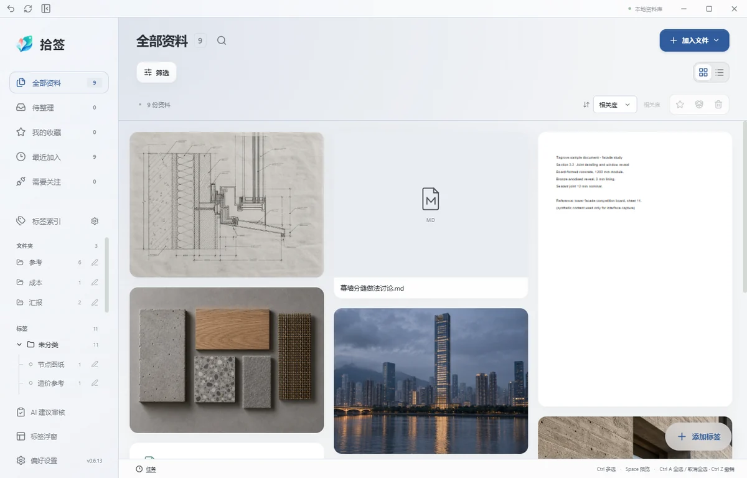Click the trash delete toolbar icon
This screenshot has width=747, height=478.
[x=718, y=105]
